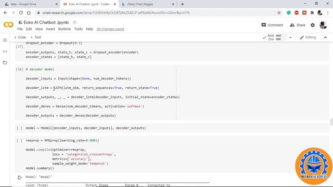Open the Editing mode dropdown
Viewport: 333px width, 187px height.
pyautogui.click(x=308, y=37)
